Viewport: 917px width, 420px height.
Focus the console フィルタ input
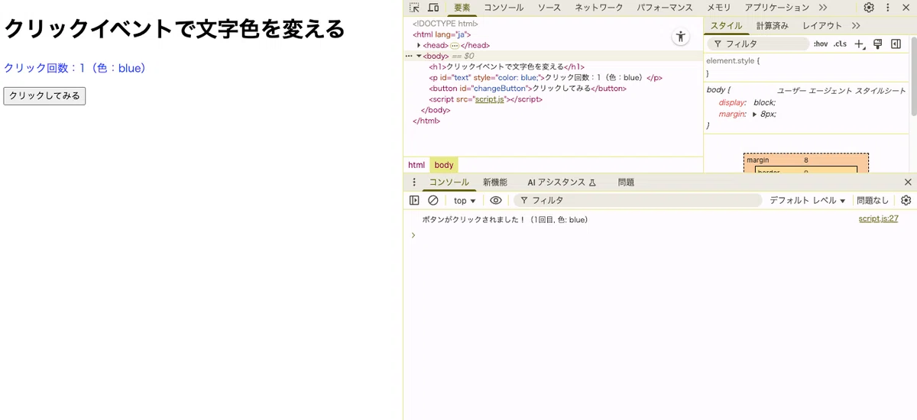[637, 200]
